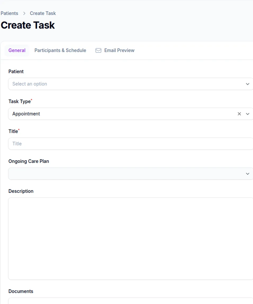The width and height of the screenshot is (253, 304).
Task: Open the Ongoing Care Plan dropdown
Action: pyautogui.click(x=130, y=174)
